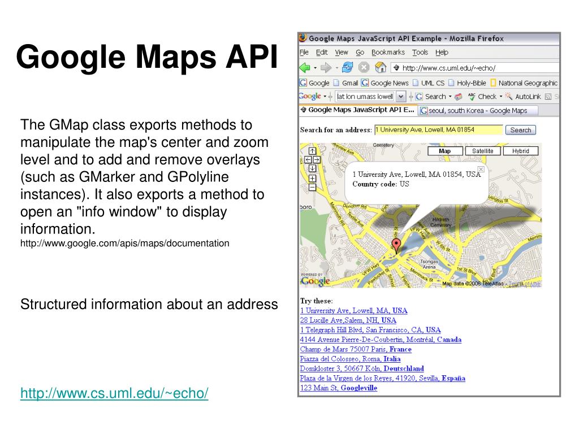Expand the Google Toolbar search box dropdown
This screenshot has height=434, width=579.
tap(401, 97)
